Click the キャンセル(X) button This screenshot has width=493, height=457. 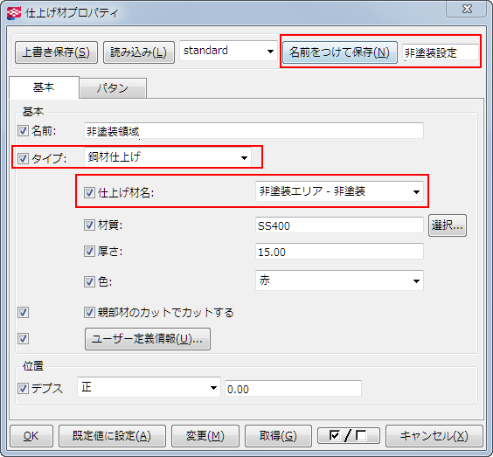pyautogui.click(x=434, y=436)
